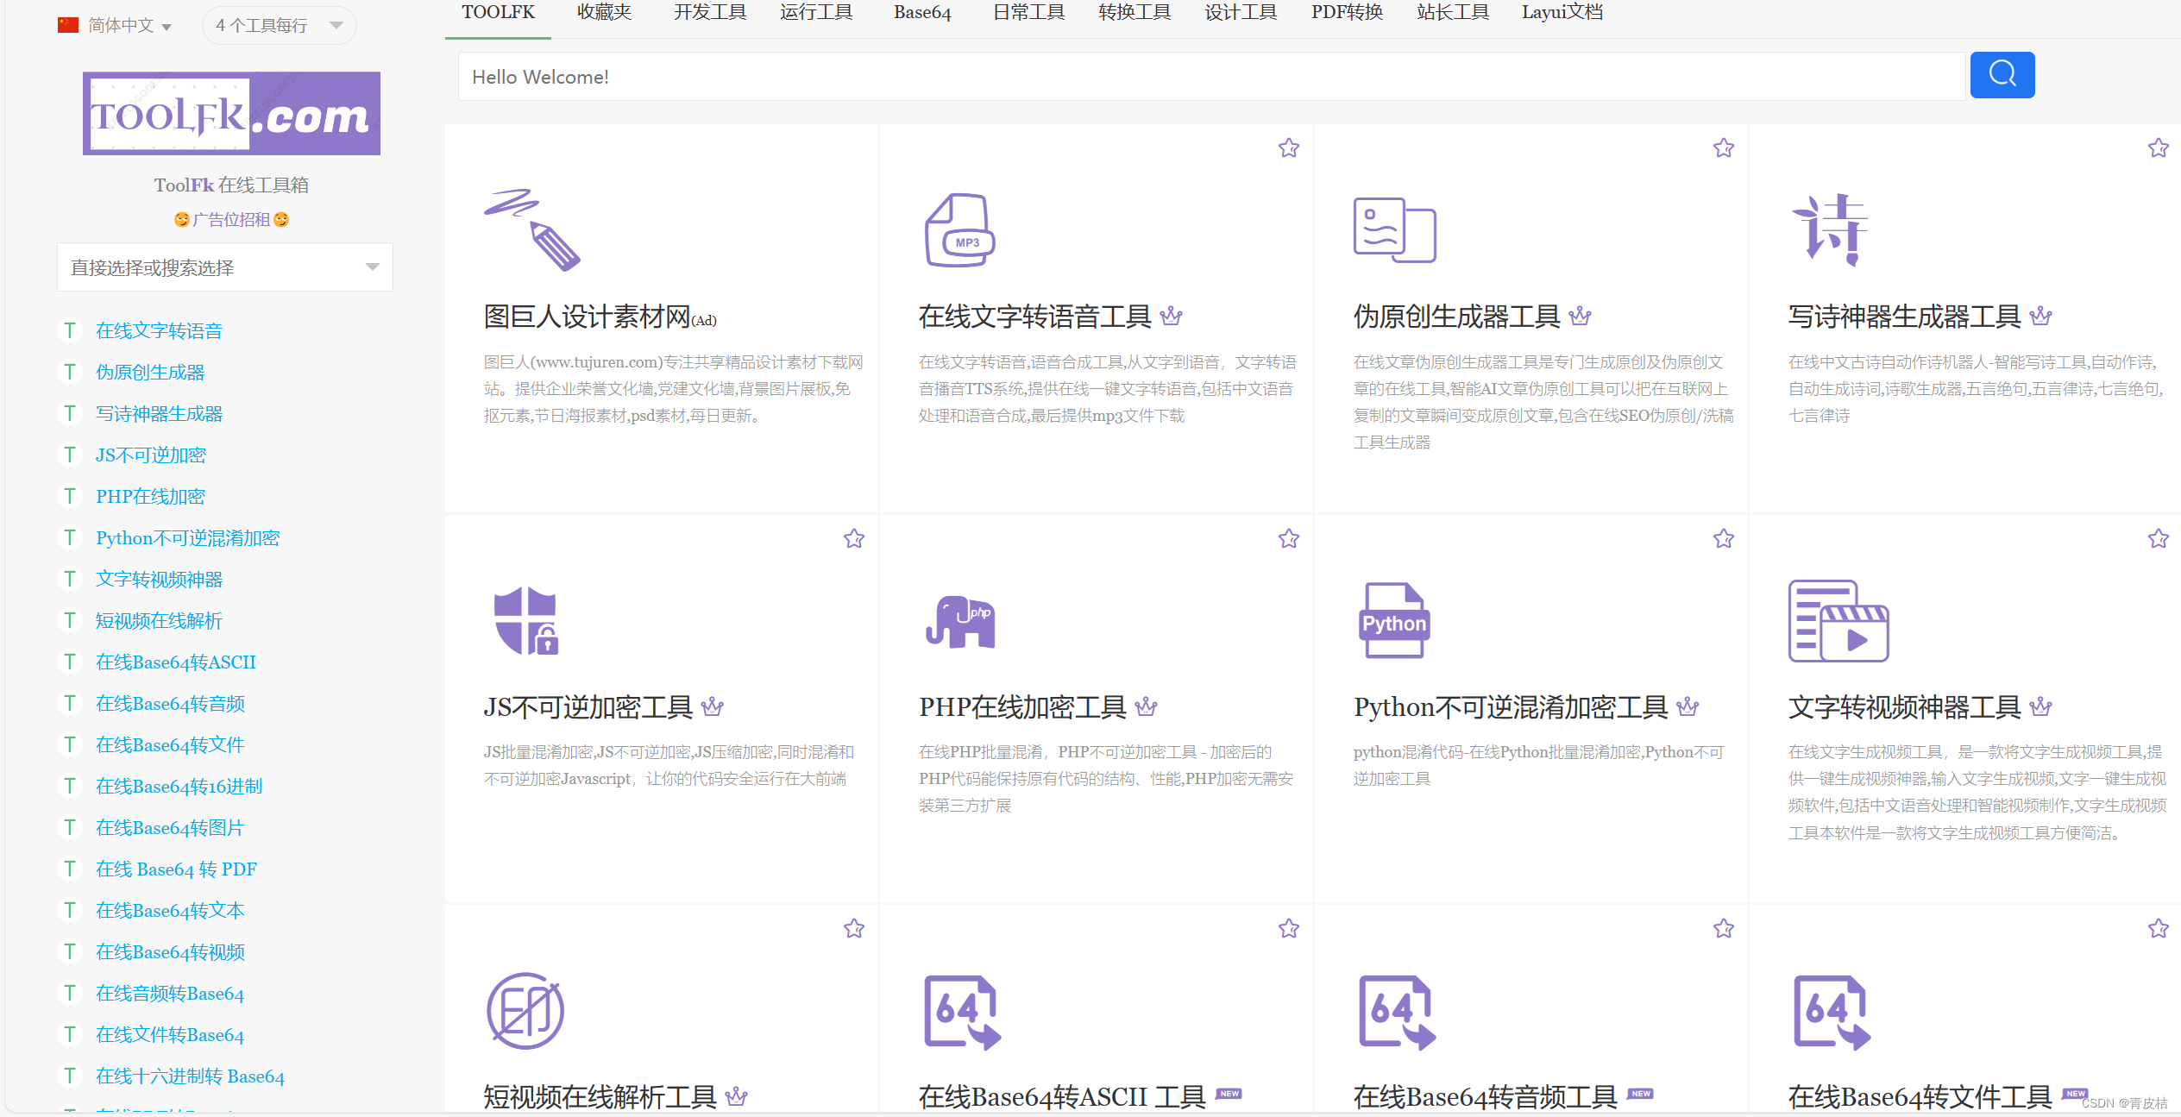Image resolution: width=2181 pixels, height=1117 pixels.
Task: Favorite Python不可逆混淆加密工具 with its star
Action: click(1724, 538)
